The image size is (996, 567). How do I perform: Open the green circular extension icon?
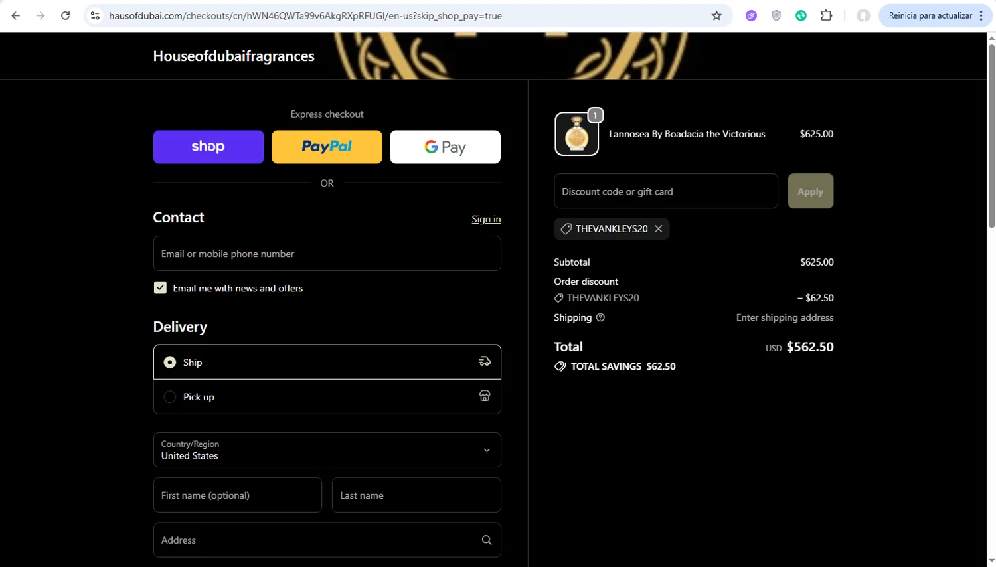801,15
